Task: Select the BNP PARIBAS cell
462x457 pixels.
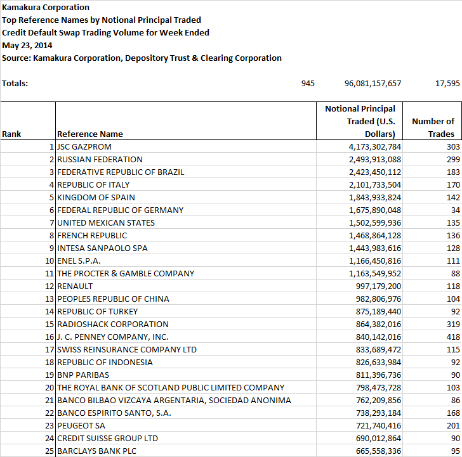Action: pos(186,375)
